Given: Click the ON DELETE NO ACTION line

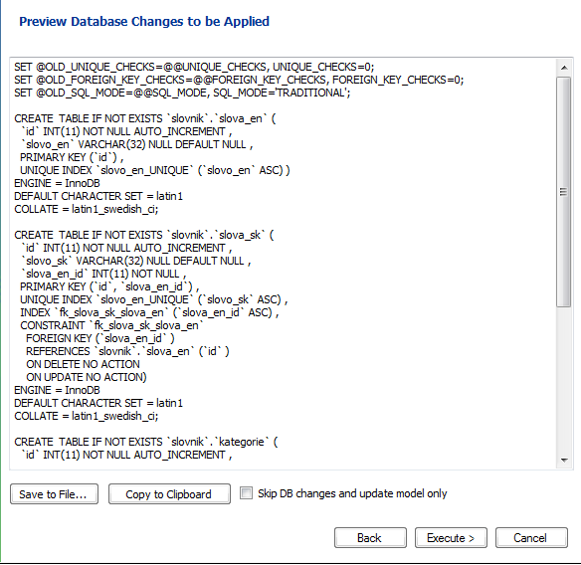Looking at the screenshot, I should pyautogui.click(x=83, y=364).
